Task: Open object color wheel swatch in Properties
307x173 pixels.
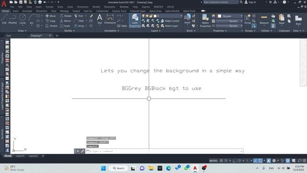Action: 213,16
